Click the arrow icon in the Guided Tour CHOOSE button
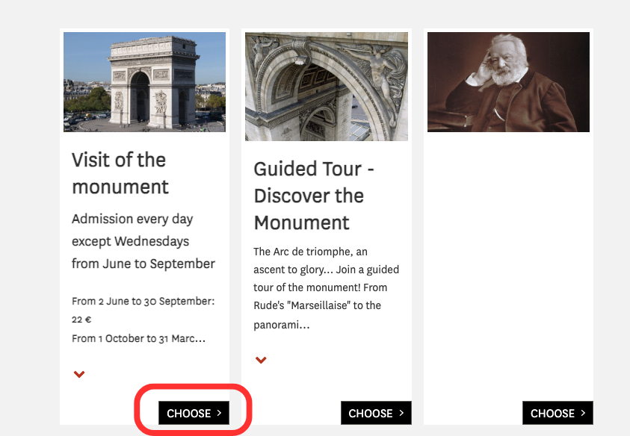 pyautogui.click(x=401, y=413)
